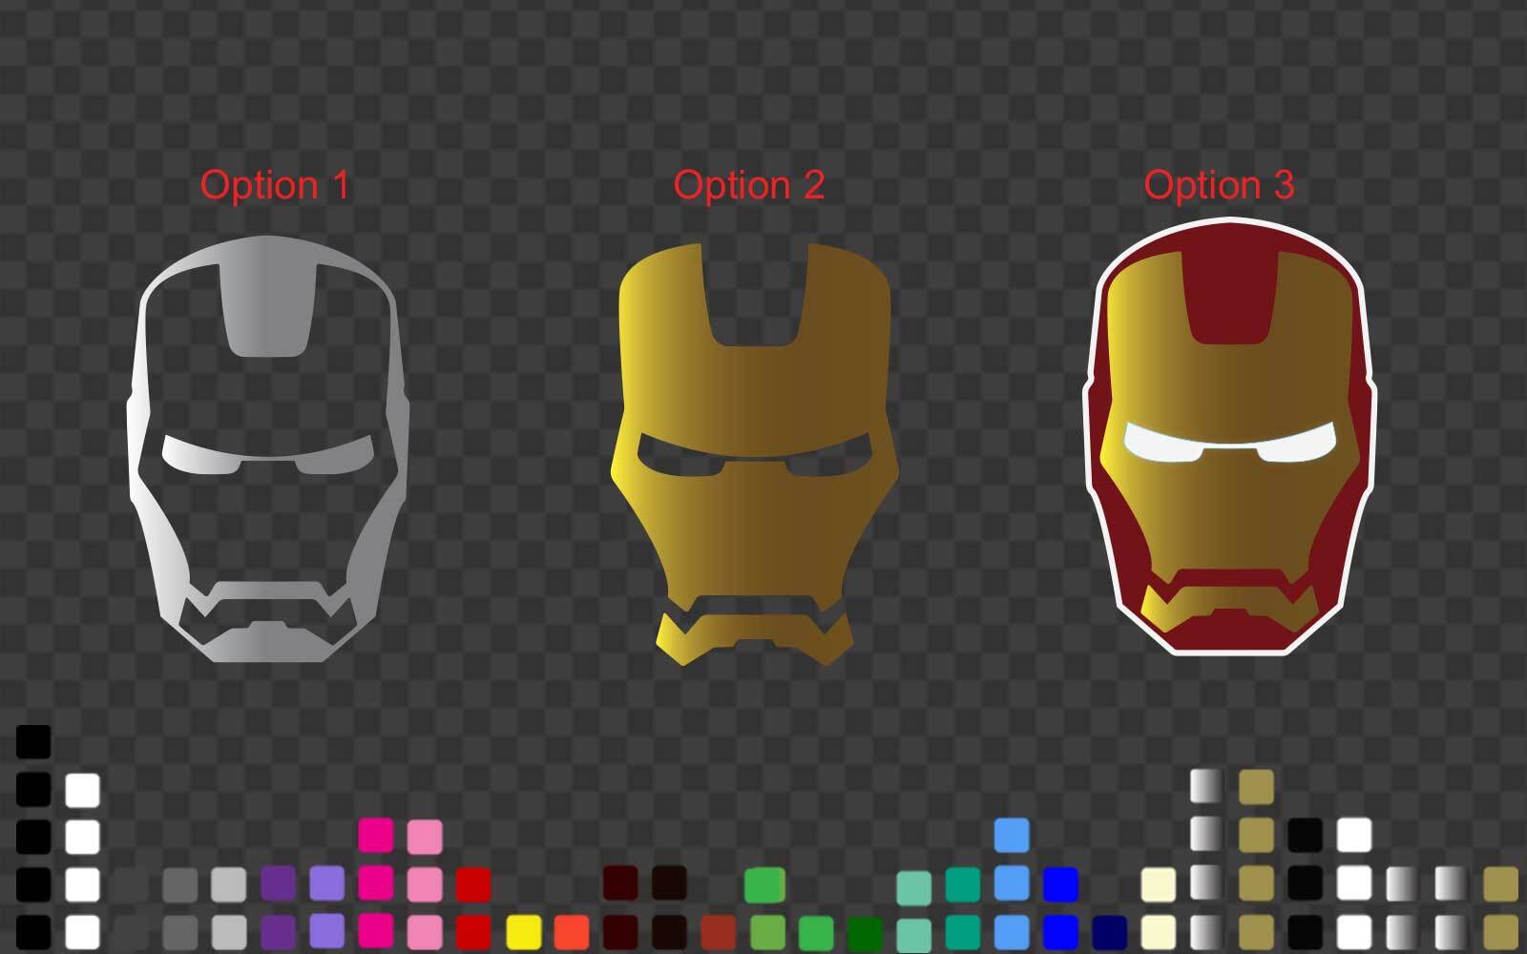Select the topmost swatch of the magenta column
Image resolution: width=1527 pixels, height=954 pixels.
pyautogui.click(x=376, y=836)
